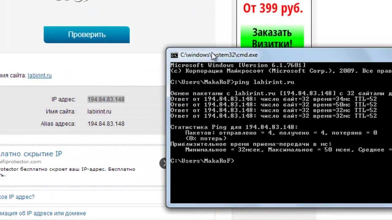Click the last C:\Users\MakaRoF> prompt line
This screenshot has width=392, height=220.
point(202,161)
